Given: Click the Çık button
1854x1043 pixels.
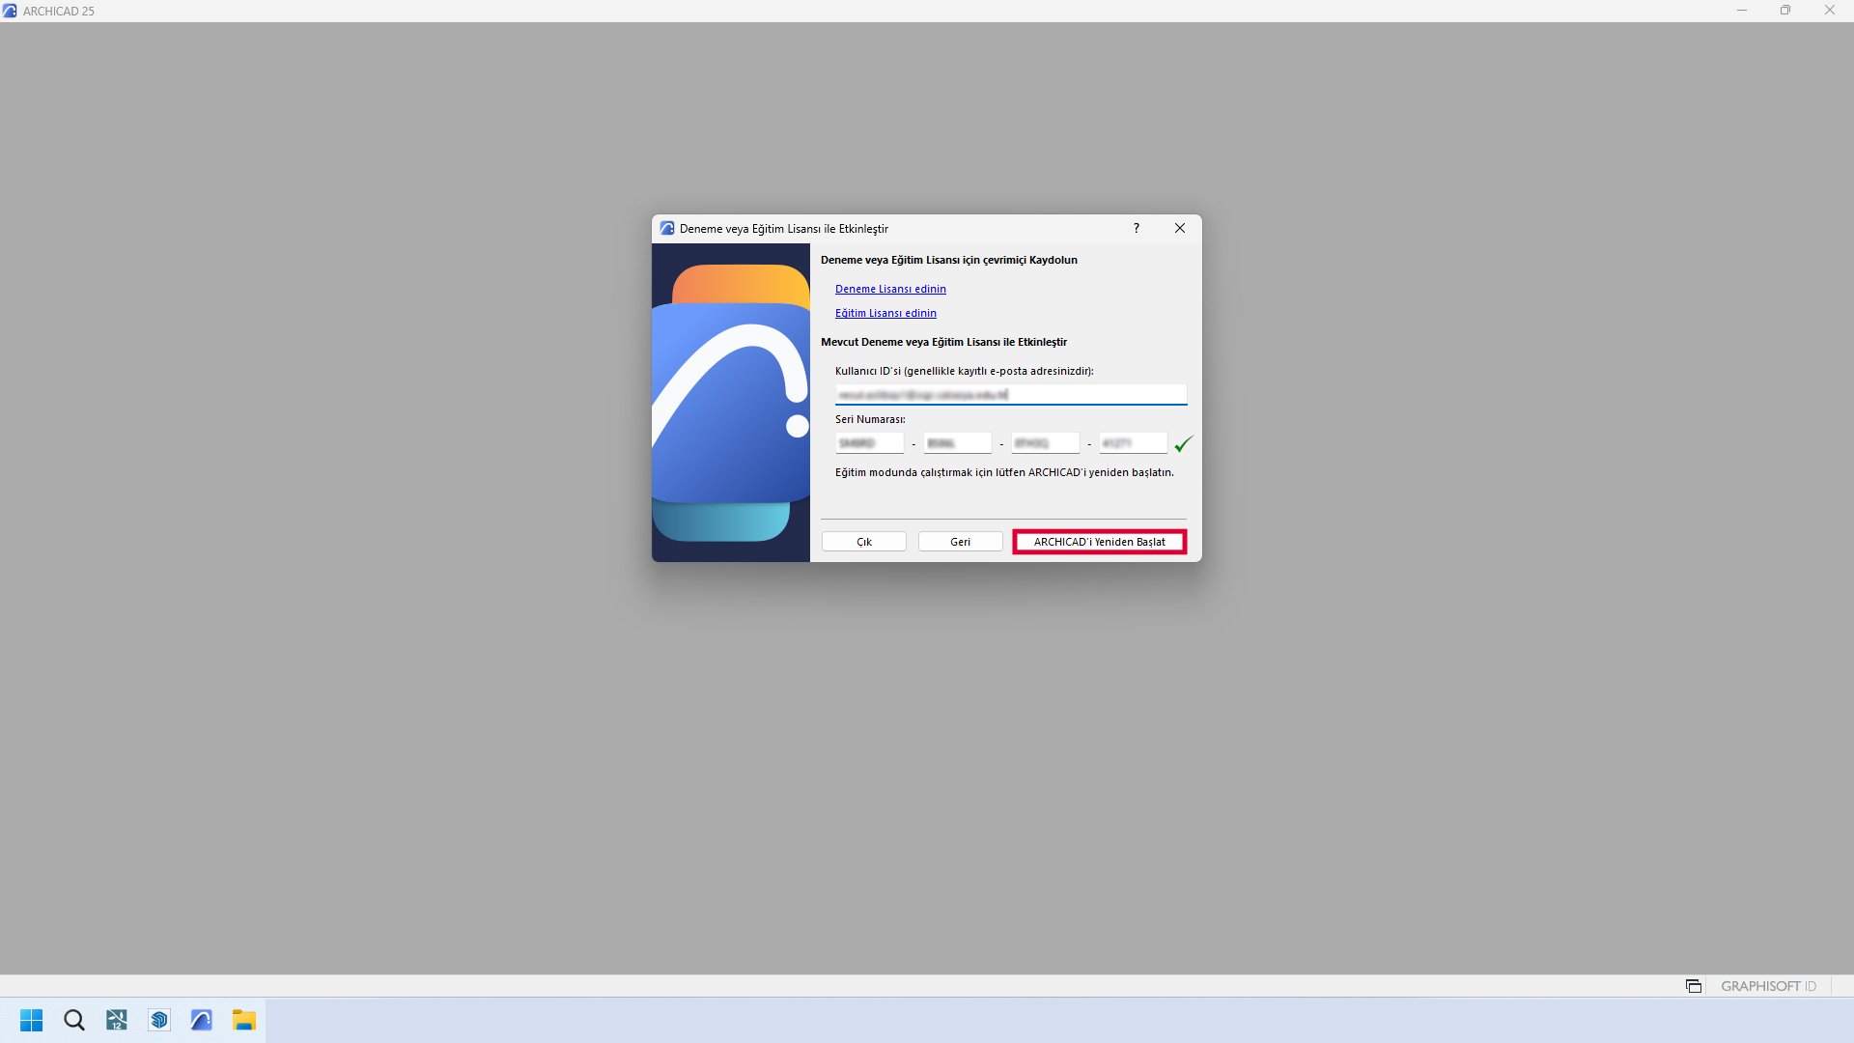Looking at the screenshot, I should tap(863, 542).
